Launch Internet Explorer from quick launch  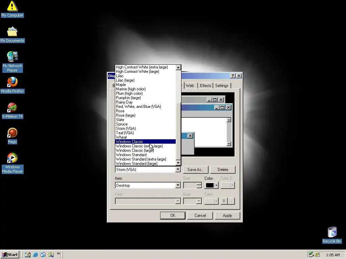tap(35, 255)
